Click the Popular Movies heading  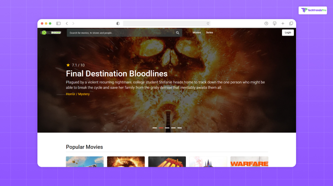84,147
